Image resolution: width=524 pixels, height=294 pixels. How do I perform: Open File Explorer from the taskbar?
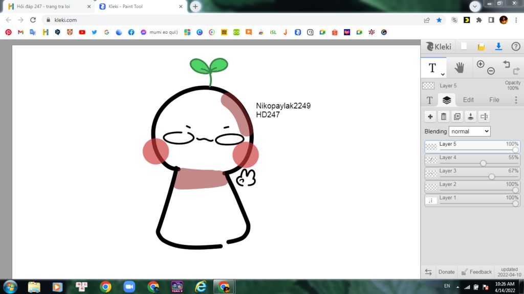pyautogui.click(x=34, y=287)
